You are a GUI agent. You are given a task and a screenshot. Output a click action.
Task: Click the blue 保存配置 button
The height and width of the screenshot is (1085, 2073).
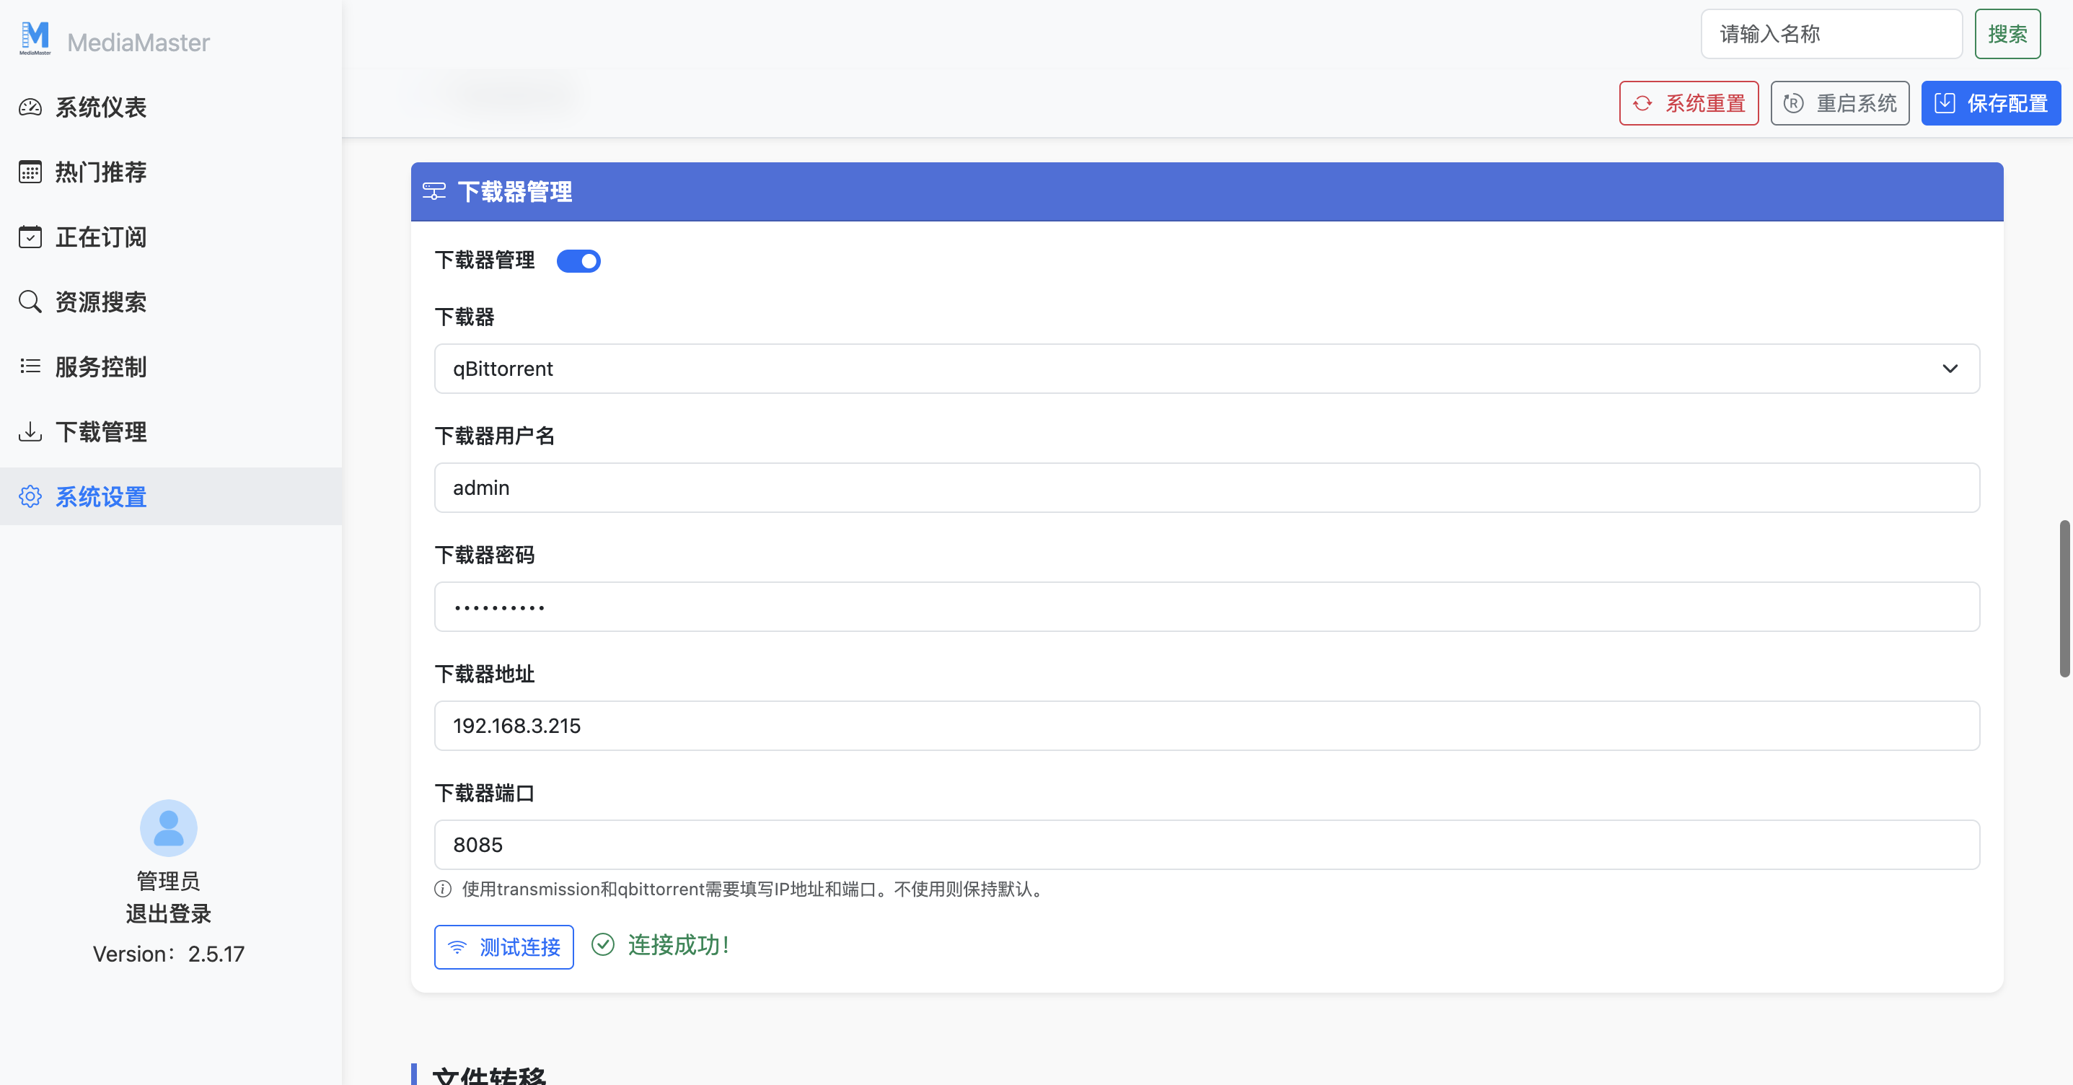1991,103
